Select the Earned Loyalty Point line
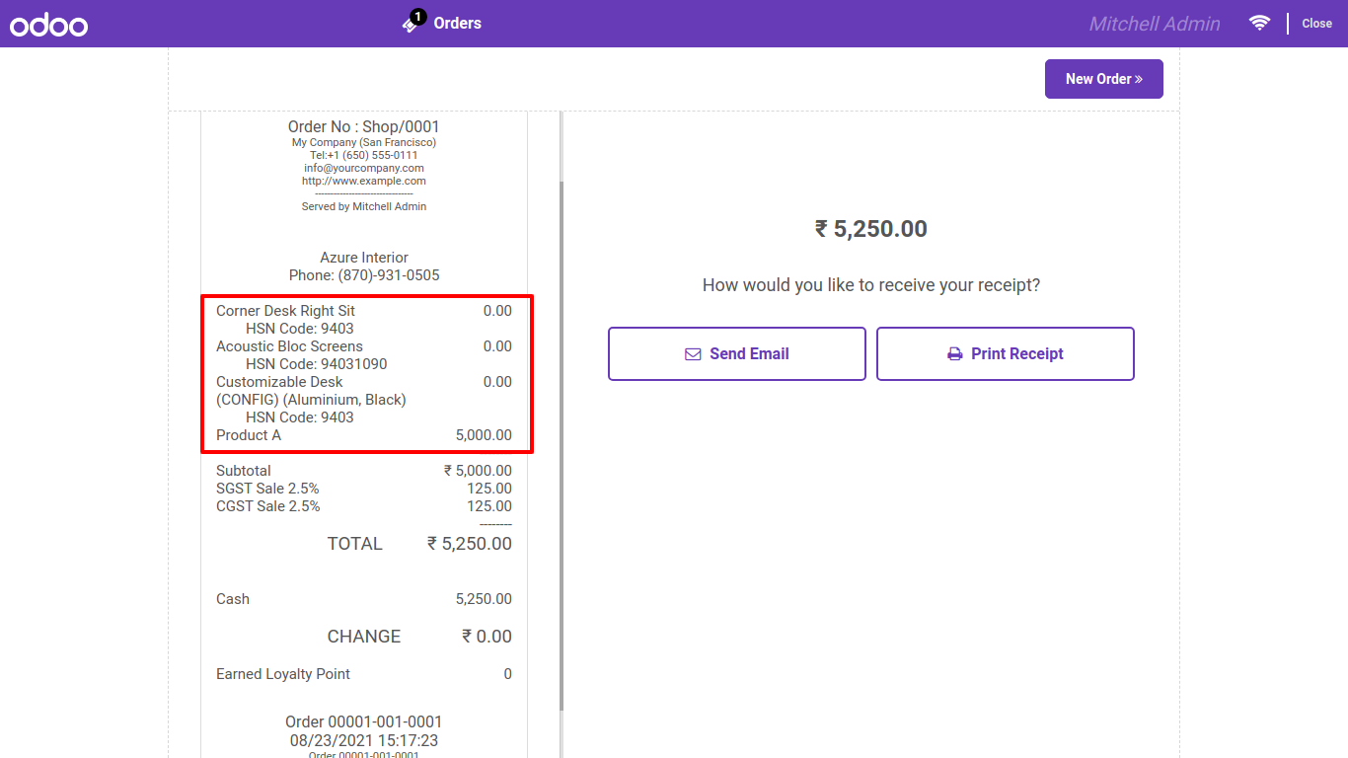This screenshot has height=758, width=1348. tap(364, 674)
